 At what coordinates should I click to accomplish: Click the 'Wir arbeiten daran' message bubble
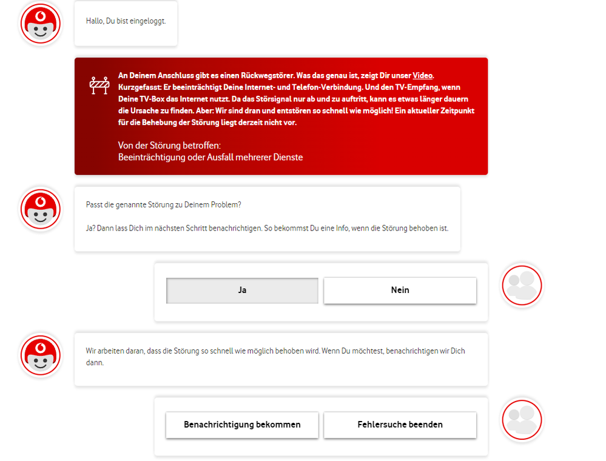click(281, 359)
